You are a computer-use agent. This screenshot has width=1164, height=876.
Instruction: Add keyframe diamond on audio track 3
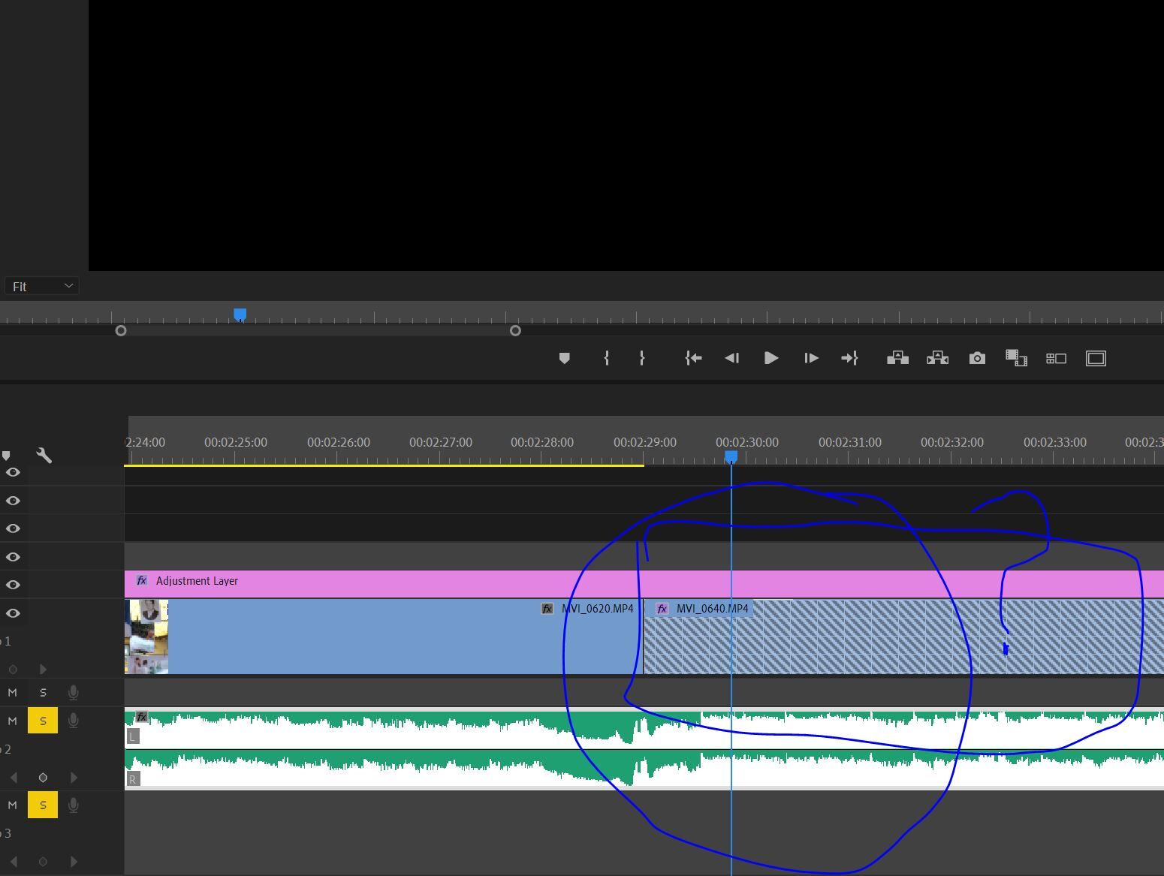coord(43,862)
